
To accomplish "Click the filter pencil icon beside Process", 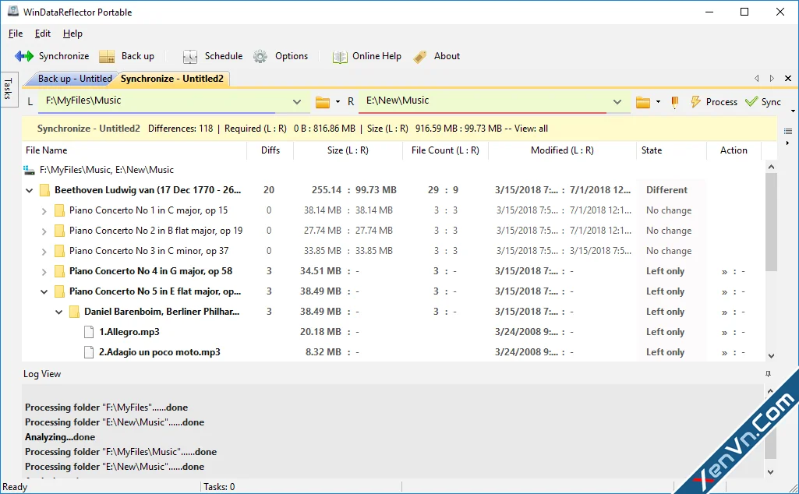I will tap(674, 102).
